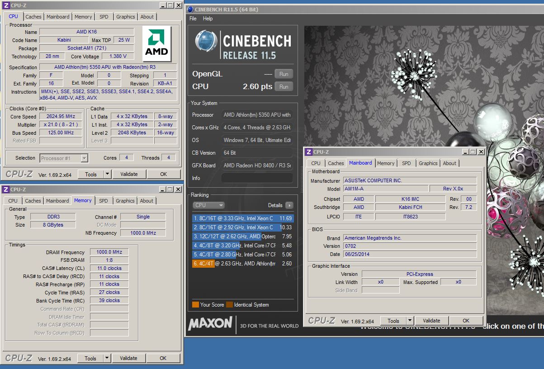Select About tab in Memory window
544x369 pixels.
147,201
